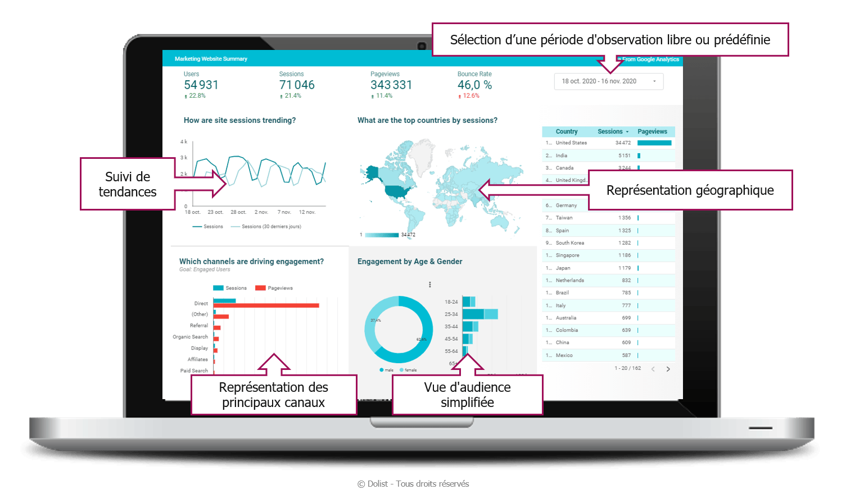The height and width of the screenshot is (494, 846).
Task: Go to next page of countries table
Action: click(x=668, y=369)
